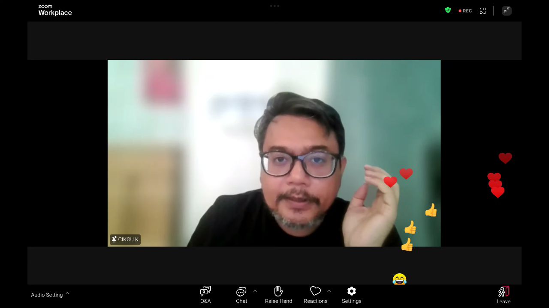Click the Zoom Workplace logo
Image resolution: width=549 pixels, height=308 pixels.
[55, 10]
